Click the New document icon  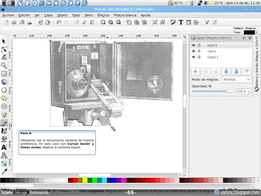coord(6,22)
